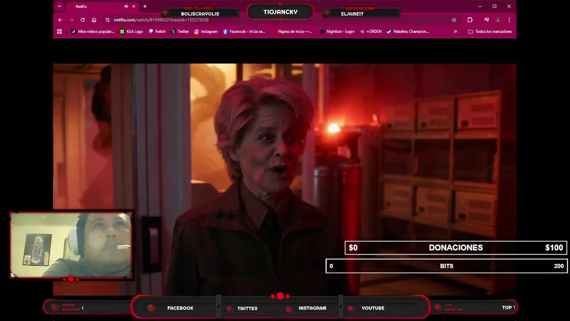The image size is (570, 321).
Task: Open the tab search dropdown arrow
Action: click(x=59, y=7)
